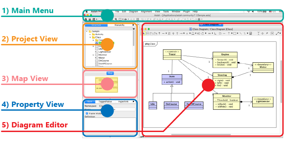Select the straight Line drawing tool
The width and height of the screenshot is (285, 143).
point(240,33)
